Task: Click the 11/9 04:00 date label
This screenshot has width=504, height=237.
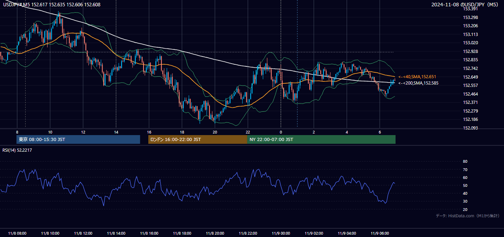Action: 347,233
